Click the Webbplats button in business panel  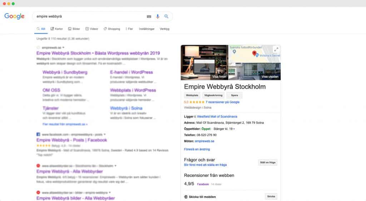tap(192, 95)
